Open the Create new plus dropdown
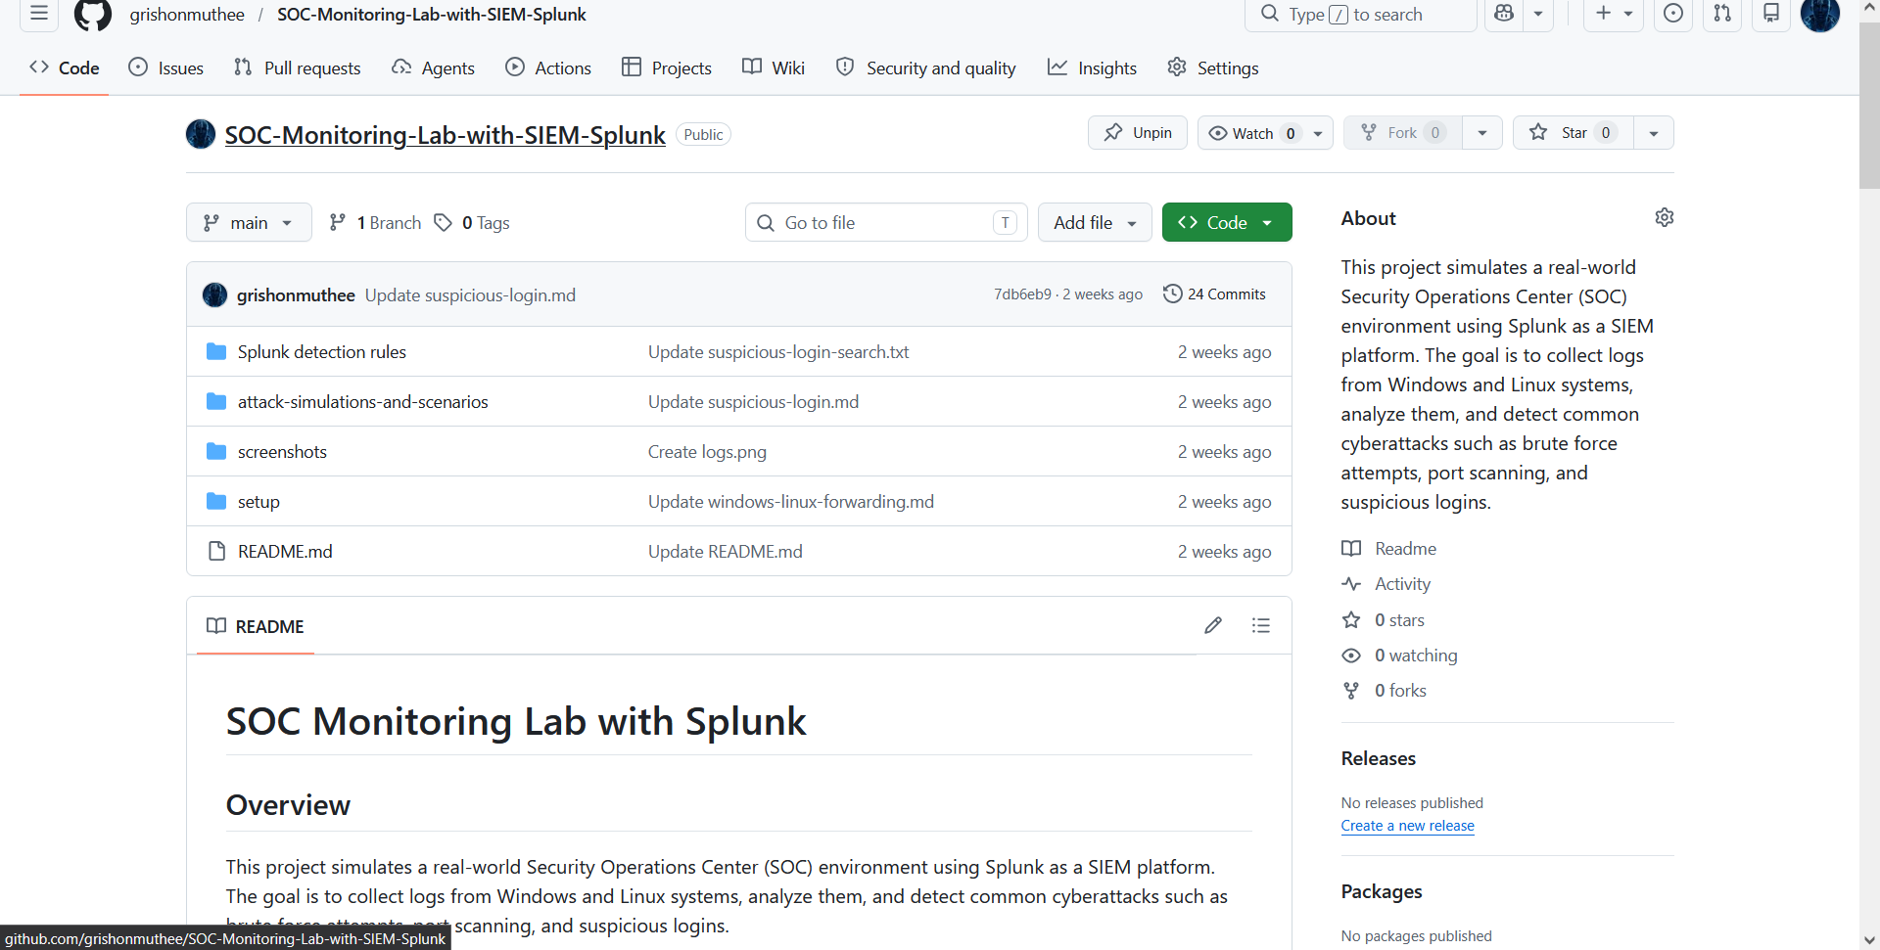This screenshot has height=950, width=1880. click(1614, 14)
